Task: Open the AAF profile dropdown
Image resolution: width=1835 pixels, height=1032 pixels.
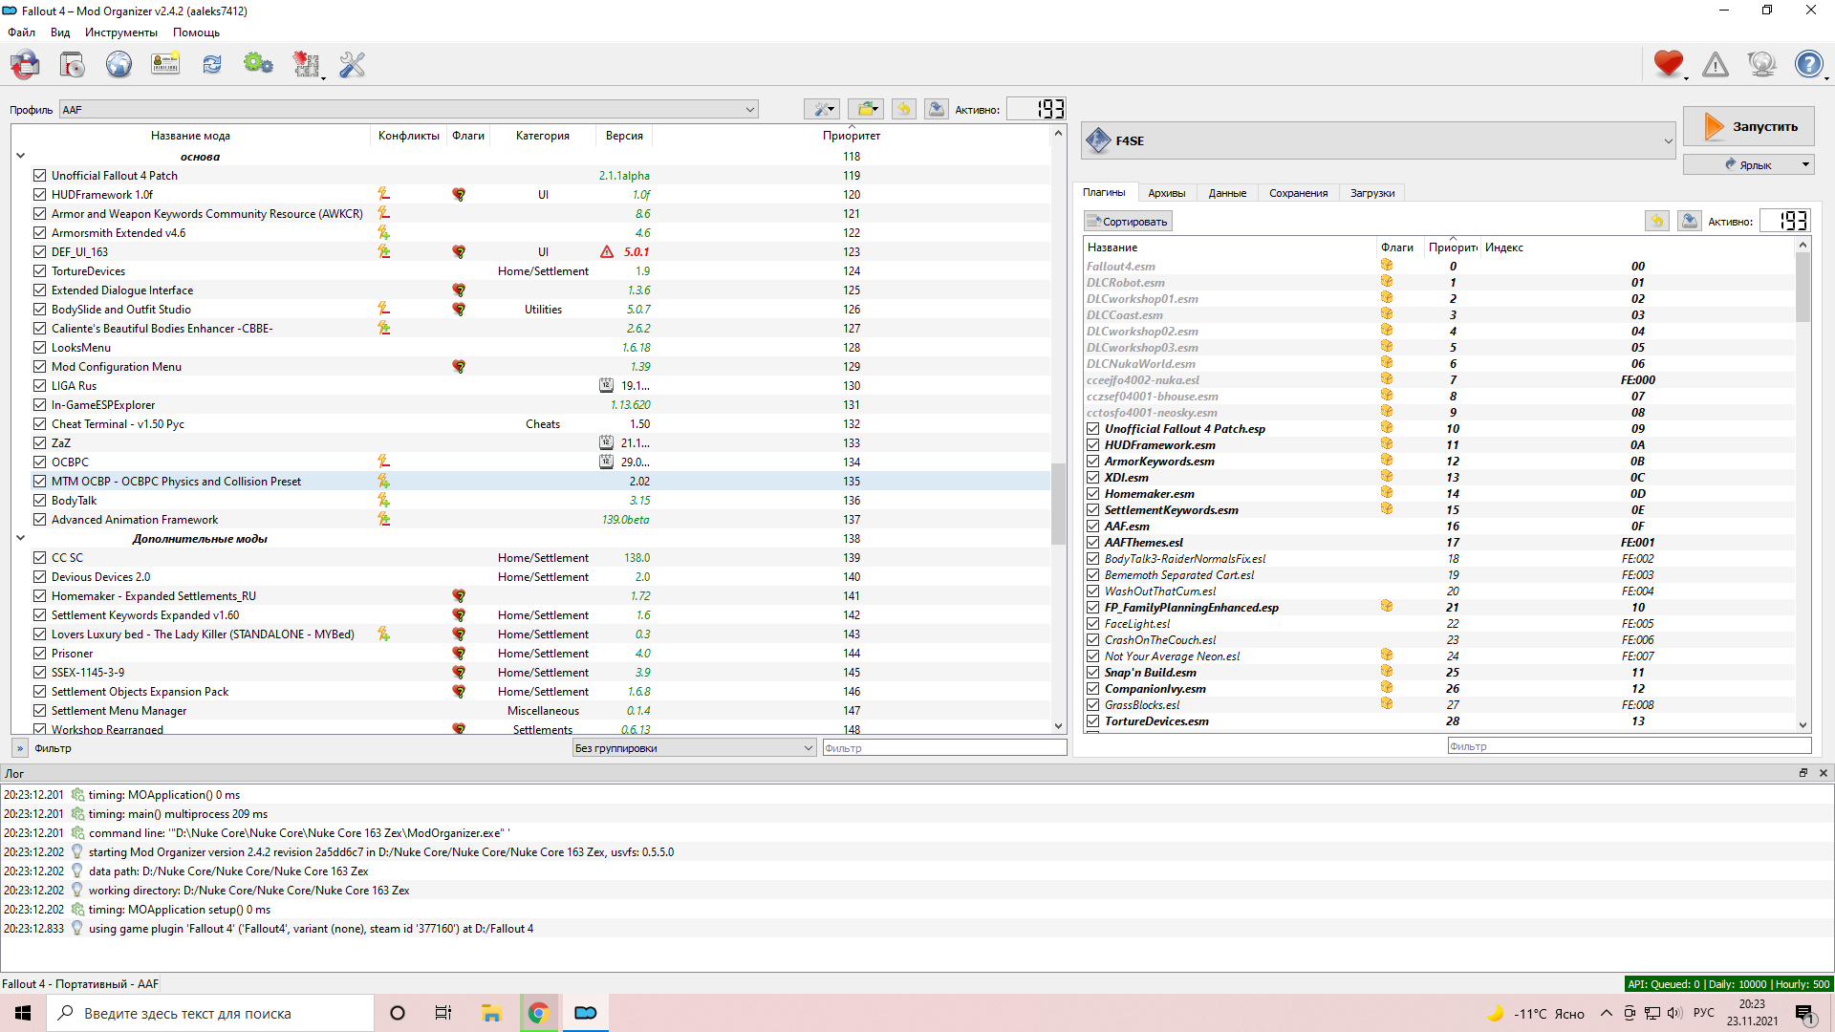Action: [408, 110]
